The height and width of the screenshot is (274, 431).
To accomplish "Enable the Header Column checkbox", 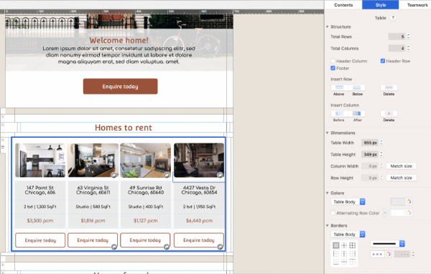I will pyautogui.click(x=333, y=61).
